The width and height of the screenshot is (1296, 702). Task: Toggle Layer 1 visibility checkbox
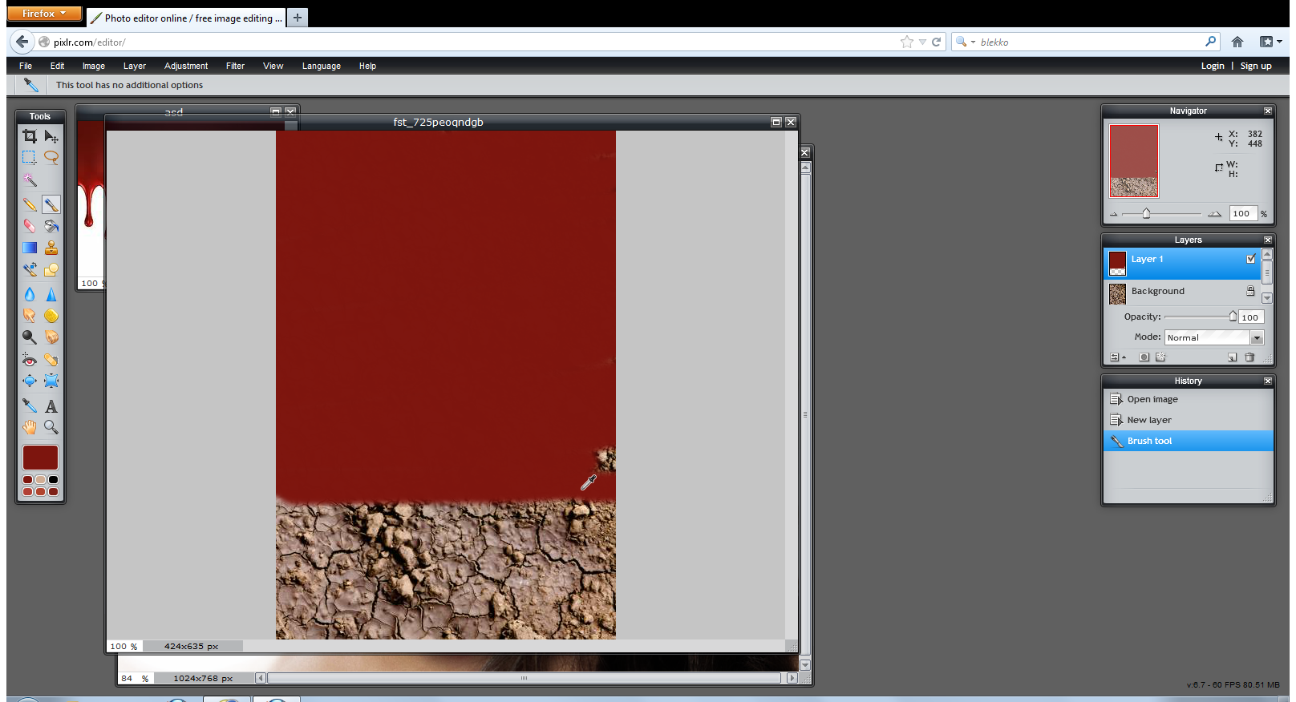point(1251,259)
